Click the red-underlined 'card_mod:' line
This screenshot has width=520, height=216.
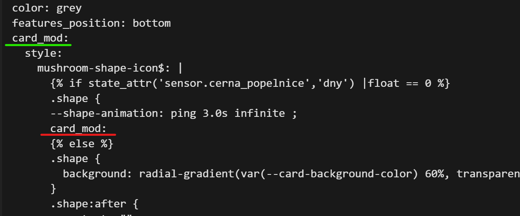point(78,129)
